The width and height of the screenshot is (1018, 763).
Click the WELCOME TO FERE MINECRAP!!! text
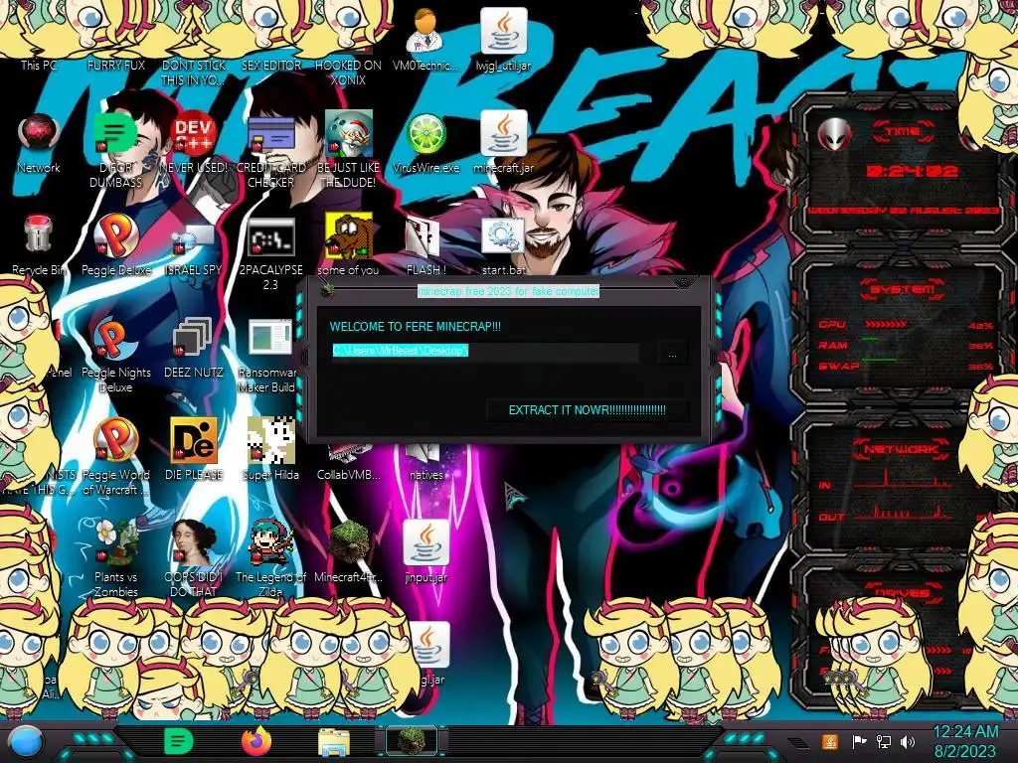pyautogui.click(x=415, y=326)
